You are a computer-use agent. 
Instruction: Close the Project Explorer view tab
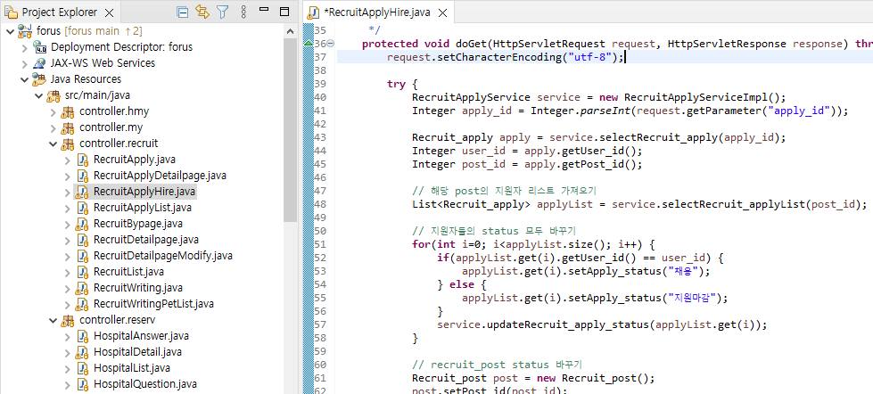click(109, 12)
